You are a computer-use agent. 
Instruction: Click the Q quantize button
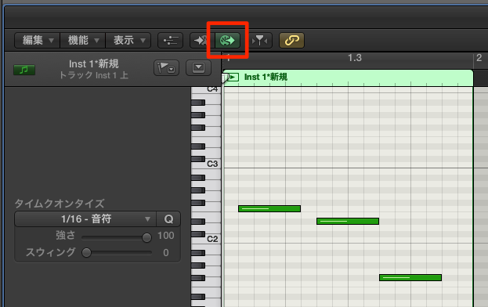click(x=168, y=219)
